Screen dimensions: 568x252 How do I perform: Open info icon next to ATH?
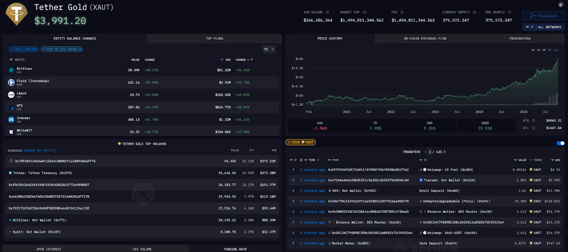533,121
